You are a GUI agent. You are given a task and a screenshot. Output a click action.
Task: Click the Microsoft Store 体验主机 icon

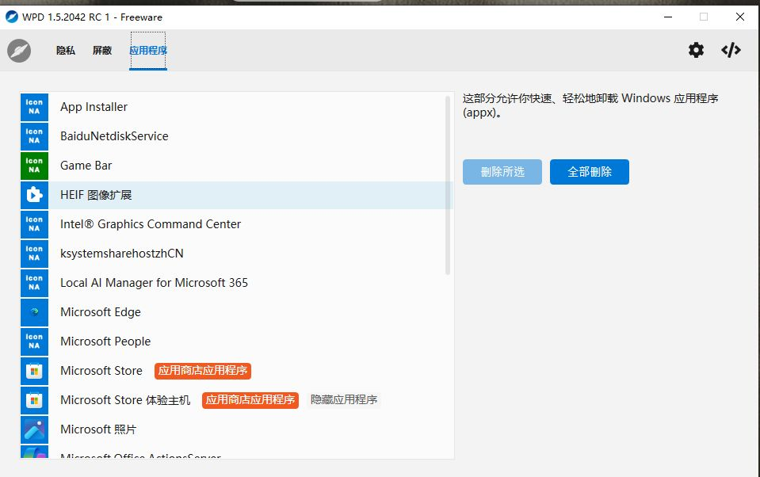34,400
